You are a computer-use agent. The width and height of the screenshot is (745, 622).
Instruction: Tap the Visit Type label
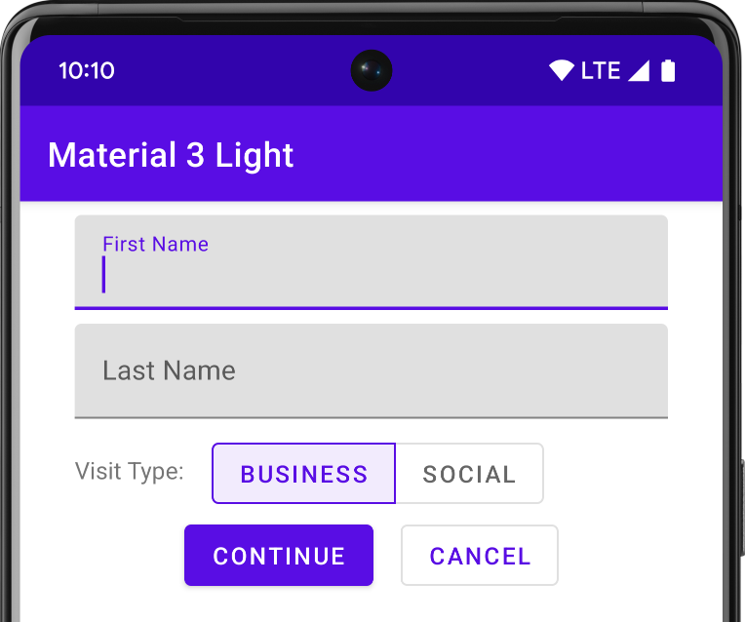(x=129, y=472)
